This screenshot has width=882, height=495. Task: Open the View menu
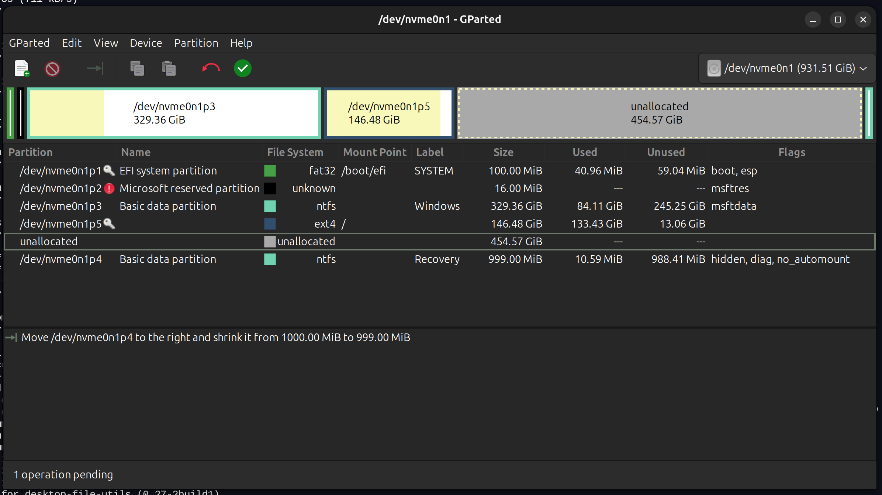(x=106, y=43)
